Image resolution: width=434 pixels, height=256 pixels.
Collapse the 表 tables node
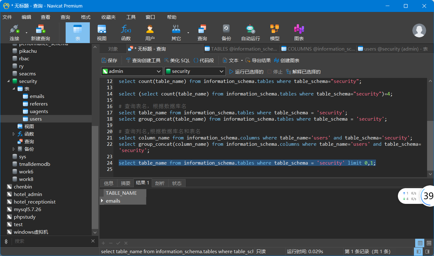click(x=14, y=89)
